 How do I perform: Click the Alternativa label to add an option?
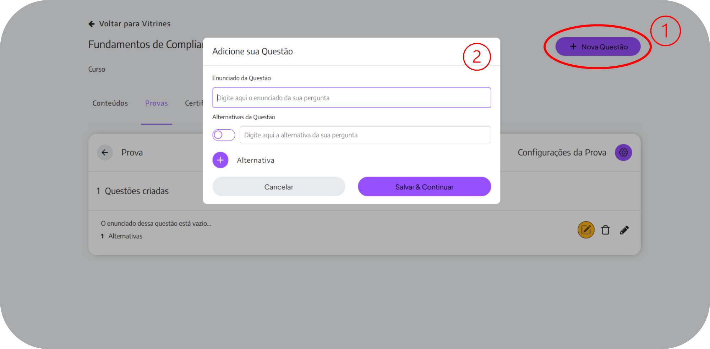click(x=256, y=160)
